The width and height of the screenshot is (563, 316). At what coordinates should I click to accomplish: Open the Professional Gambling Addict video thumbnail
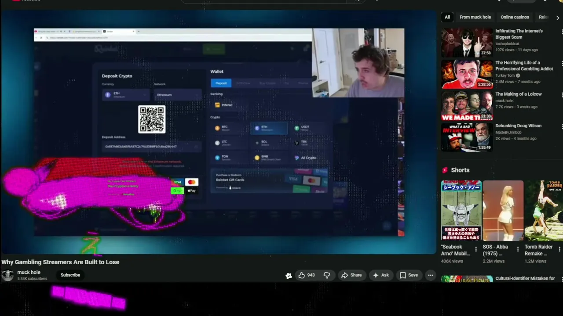(x=467, y=74)
